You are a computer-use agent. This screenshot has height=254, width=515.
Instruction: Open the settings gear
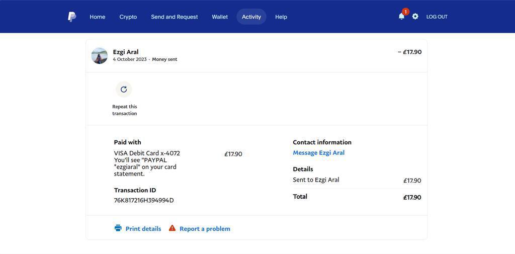[415, 17]
